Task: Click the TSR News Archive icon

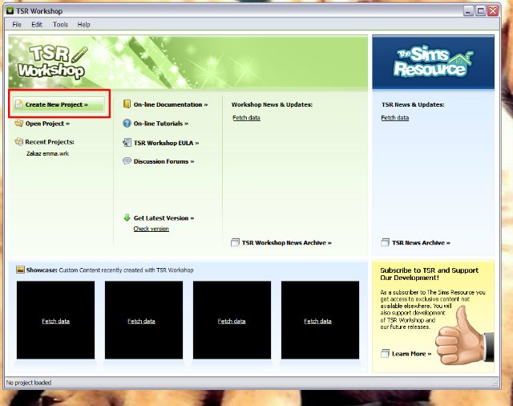Action: click(385, 242)
